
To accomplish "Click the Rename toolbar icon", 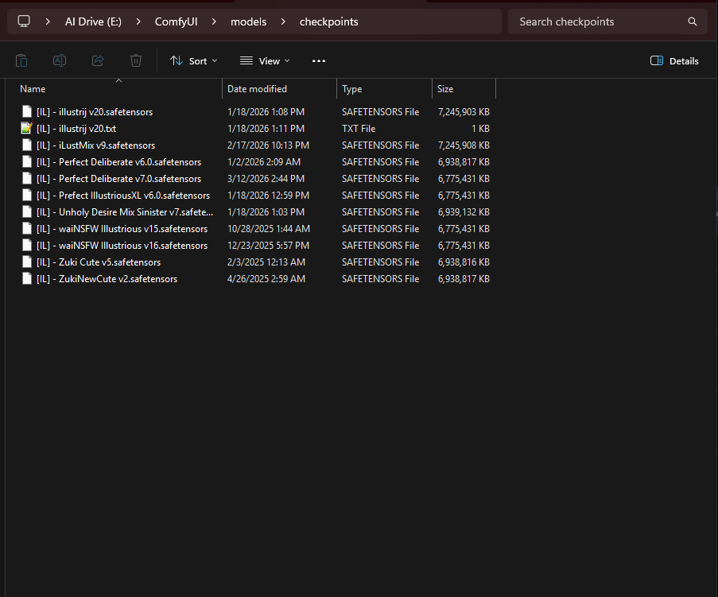I will [60, 61].
